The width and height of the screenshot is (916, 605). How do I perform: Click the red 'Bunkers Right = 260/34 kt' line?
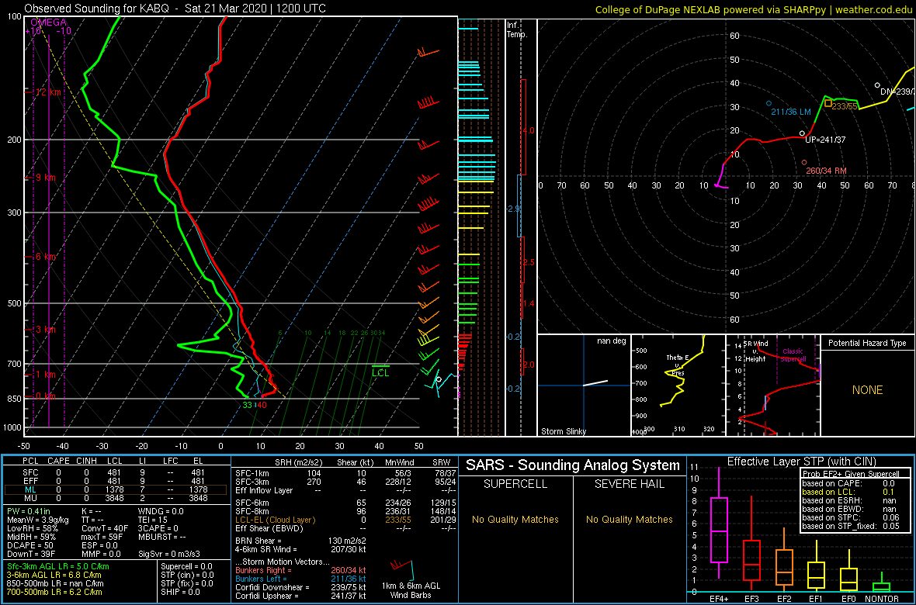(301, 570)
